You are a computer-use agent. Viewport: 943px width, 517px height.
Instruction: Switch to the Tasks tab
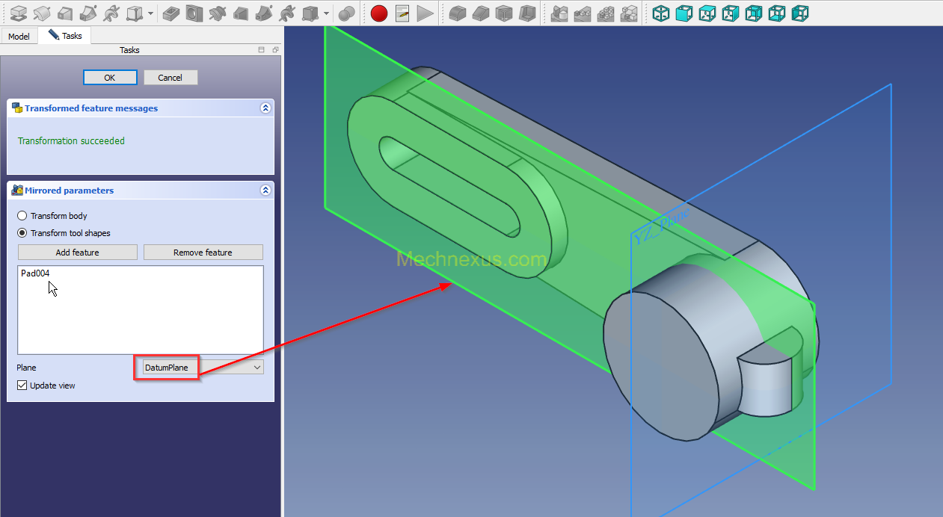(65, 35)
